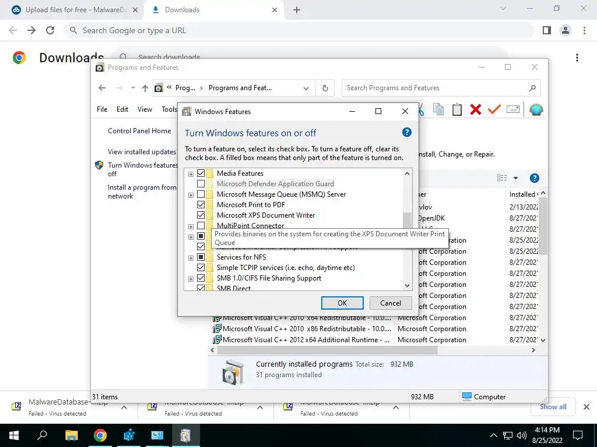The image size is (597, 447).
Task: Open the View menu
Action: click(x=145, y=109)
